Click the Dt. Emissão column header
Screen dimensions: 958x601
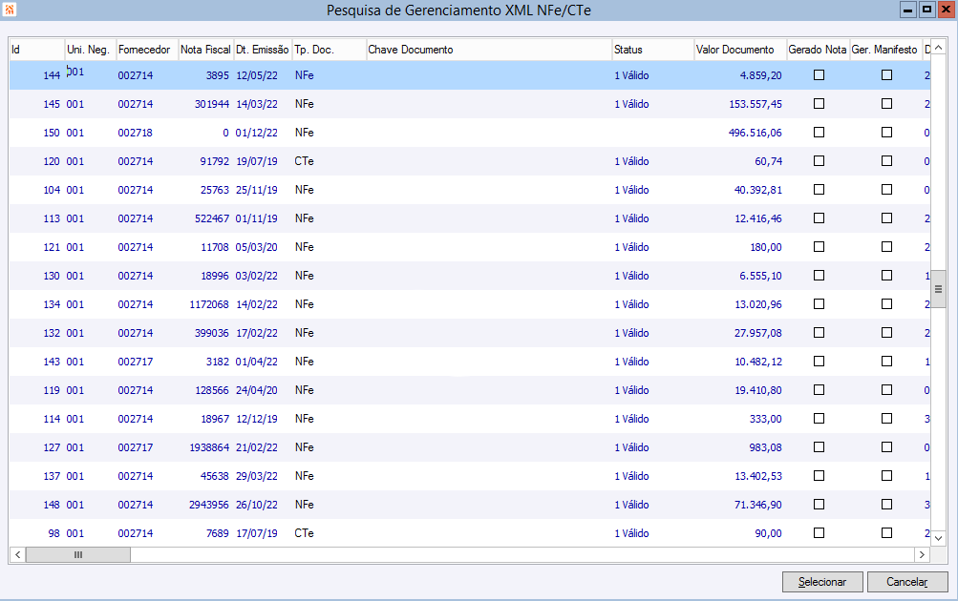263,50
